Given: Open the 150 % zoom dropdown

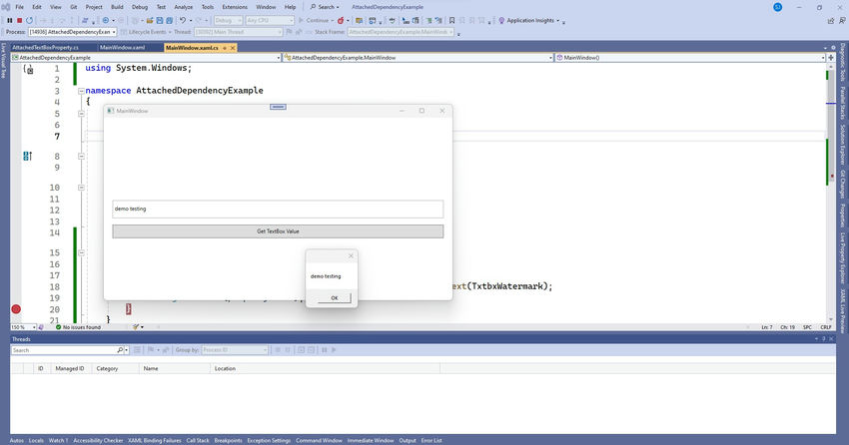Looking at the screenshot, I should pyautogui.click(x=23, y=327).
